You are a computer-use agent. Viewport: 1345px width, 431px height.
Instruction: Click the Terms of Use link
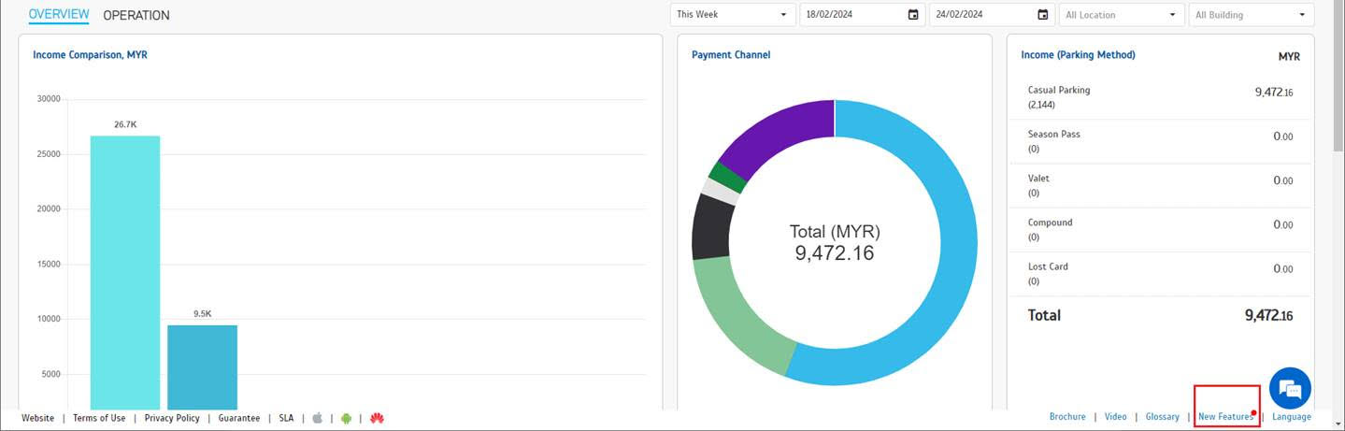tap(99, 418)
